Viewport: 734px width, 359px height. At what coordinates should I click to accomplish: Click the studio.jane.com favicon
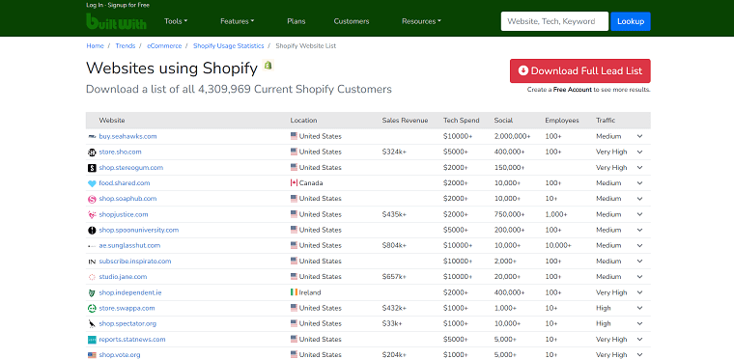(x=92, y=277)
